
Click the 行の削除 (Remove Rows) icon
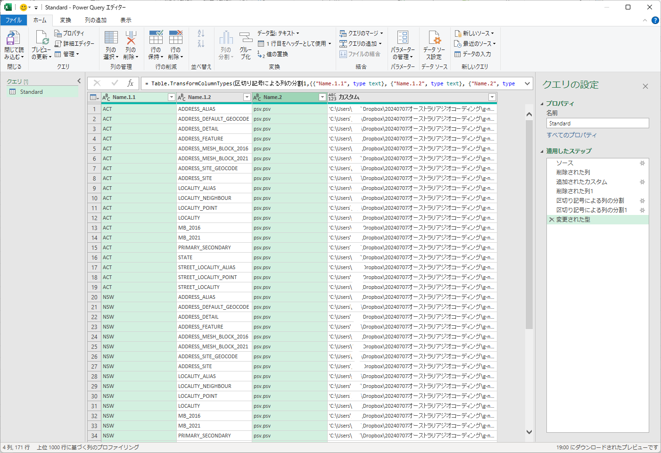[x=175, y=39]
